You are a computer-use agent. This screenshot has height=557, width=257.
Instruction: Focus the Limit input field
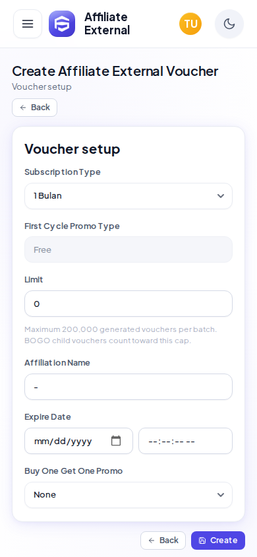[x=128, y=304]
